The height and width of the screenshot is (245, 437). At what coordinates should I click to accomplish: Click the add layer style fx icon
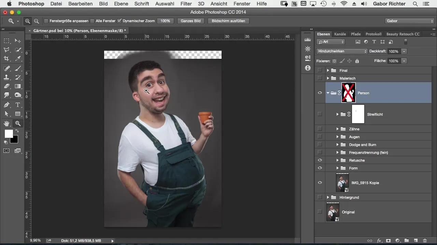click(x=379, y=240)
